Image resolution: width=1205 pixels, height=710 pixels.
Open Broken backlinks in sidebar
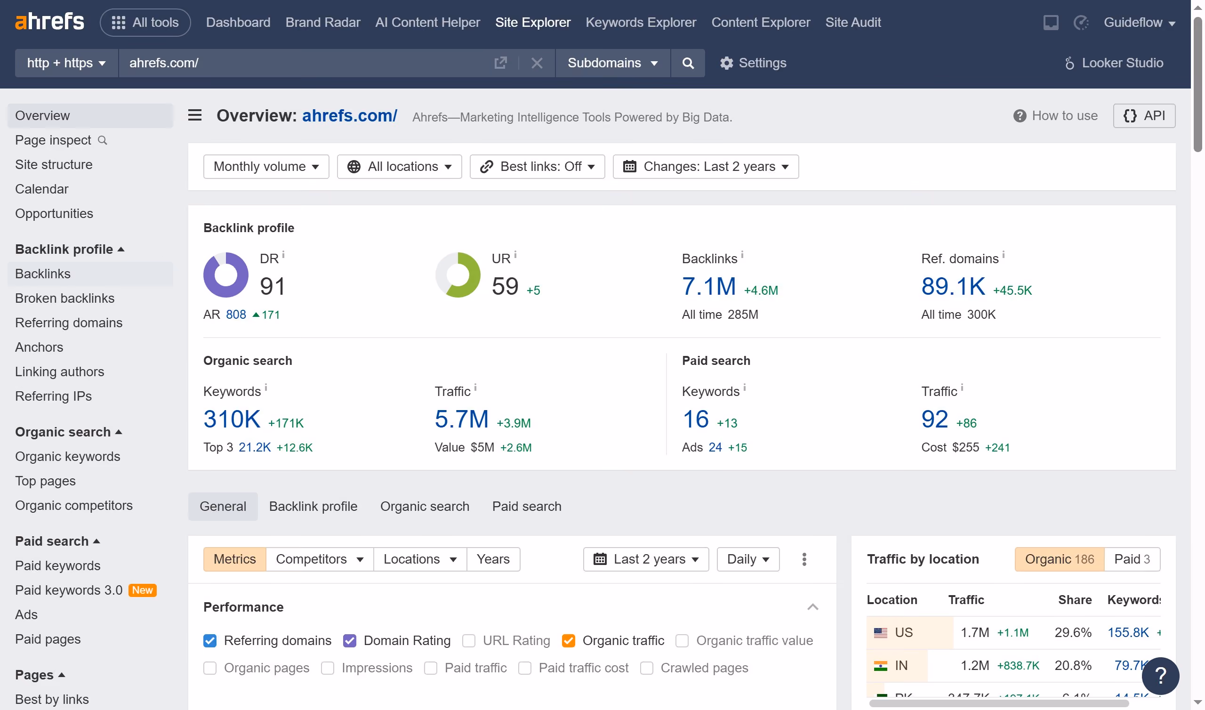point(64,299)
